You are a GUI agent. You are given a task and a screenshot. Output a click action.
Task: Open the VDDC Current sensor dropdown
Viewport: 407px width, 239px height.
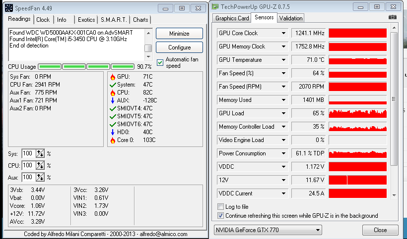[x=283, y=193]
